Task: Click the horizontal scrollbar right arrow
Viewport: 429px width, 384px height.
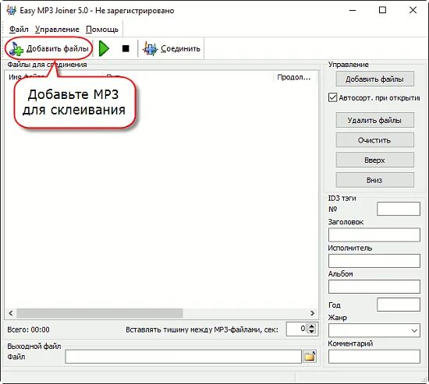Action: tap(312, 313)
